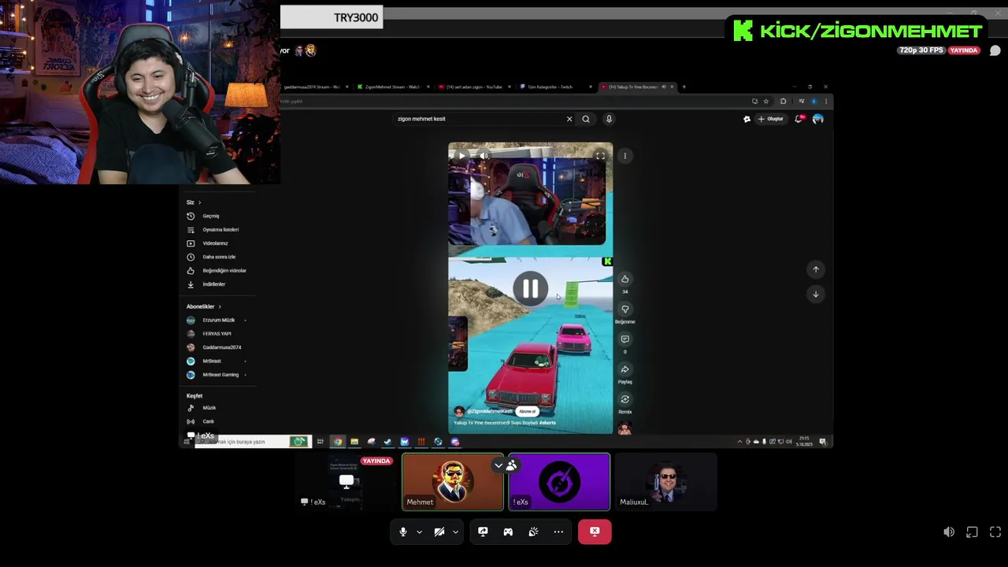
Task: Click the Task View taskbar button
Action: pos(321,442)
